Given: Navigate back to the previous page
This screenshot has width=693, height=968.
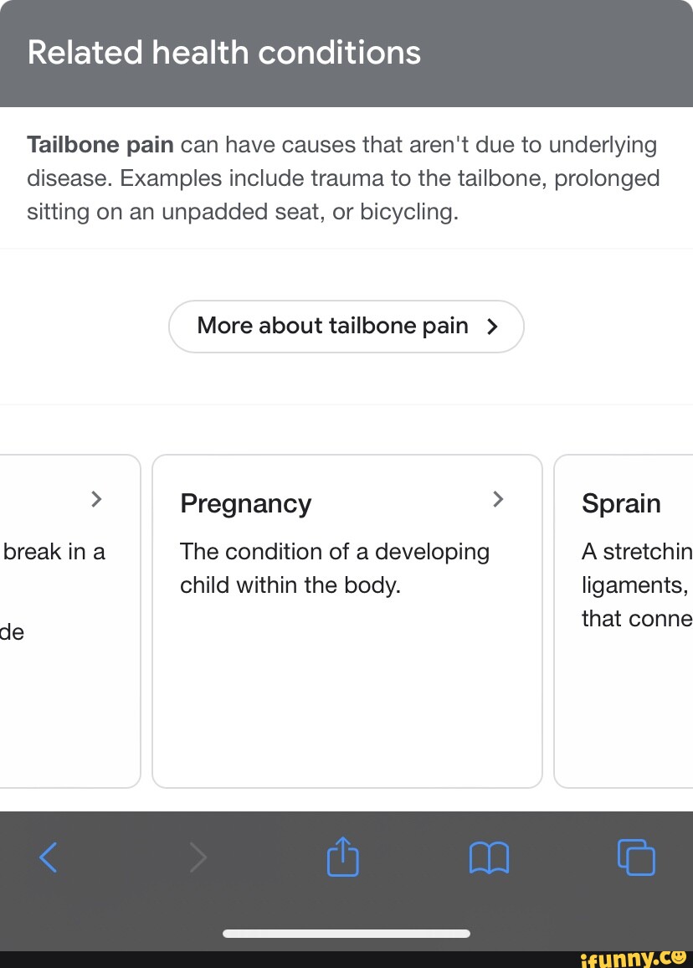Looking at the screenshot, I should [48, 857].
